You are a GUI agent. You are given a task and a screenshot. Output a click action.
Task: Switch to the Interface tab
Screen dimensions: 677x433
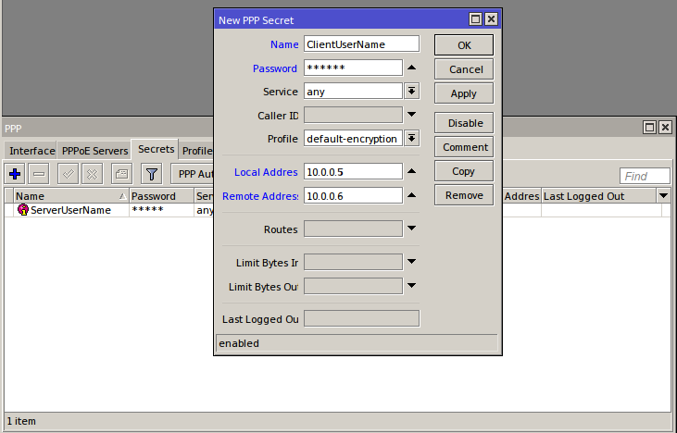point(32,151)
